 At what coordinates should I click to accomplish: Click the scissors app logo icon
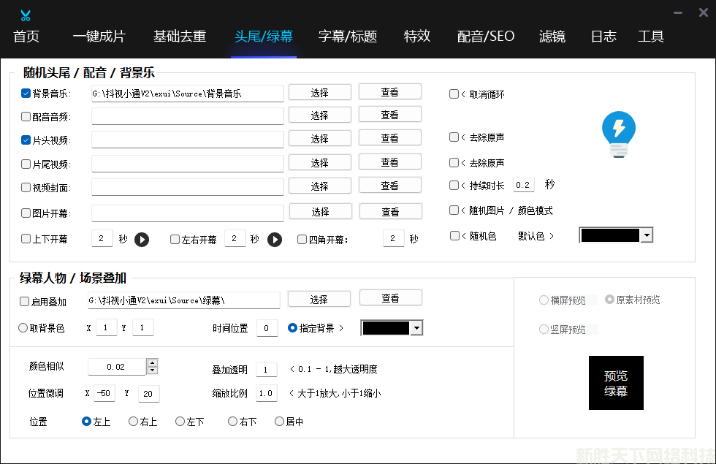[x=26, y=15]
